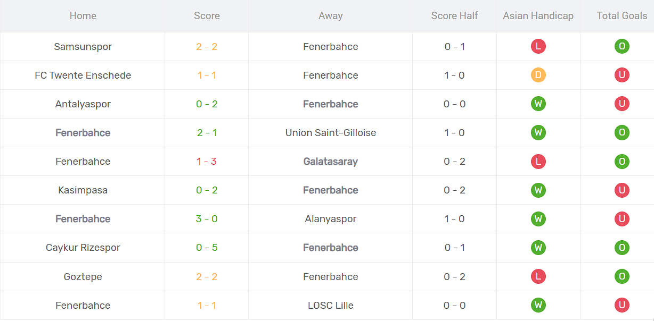The image size is (654, 321).
Task: Click the red L badge in Samsunspor row
Action: coord(538,47)
